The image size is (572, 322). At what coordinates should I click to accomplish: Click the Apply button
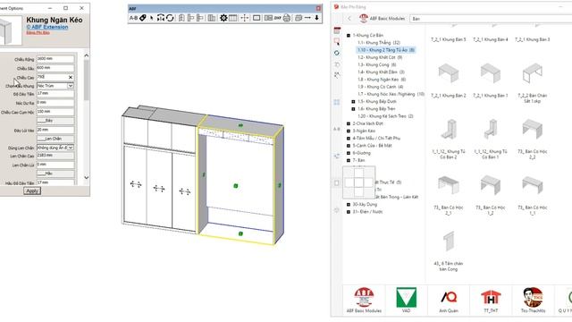point(32,191)
